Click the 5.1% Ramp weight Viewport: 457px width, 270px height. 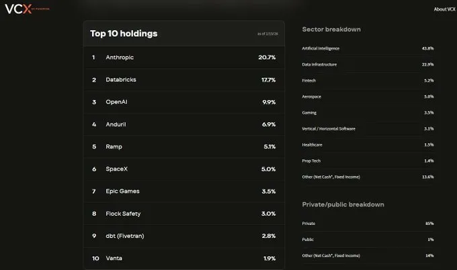269,146
